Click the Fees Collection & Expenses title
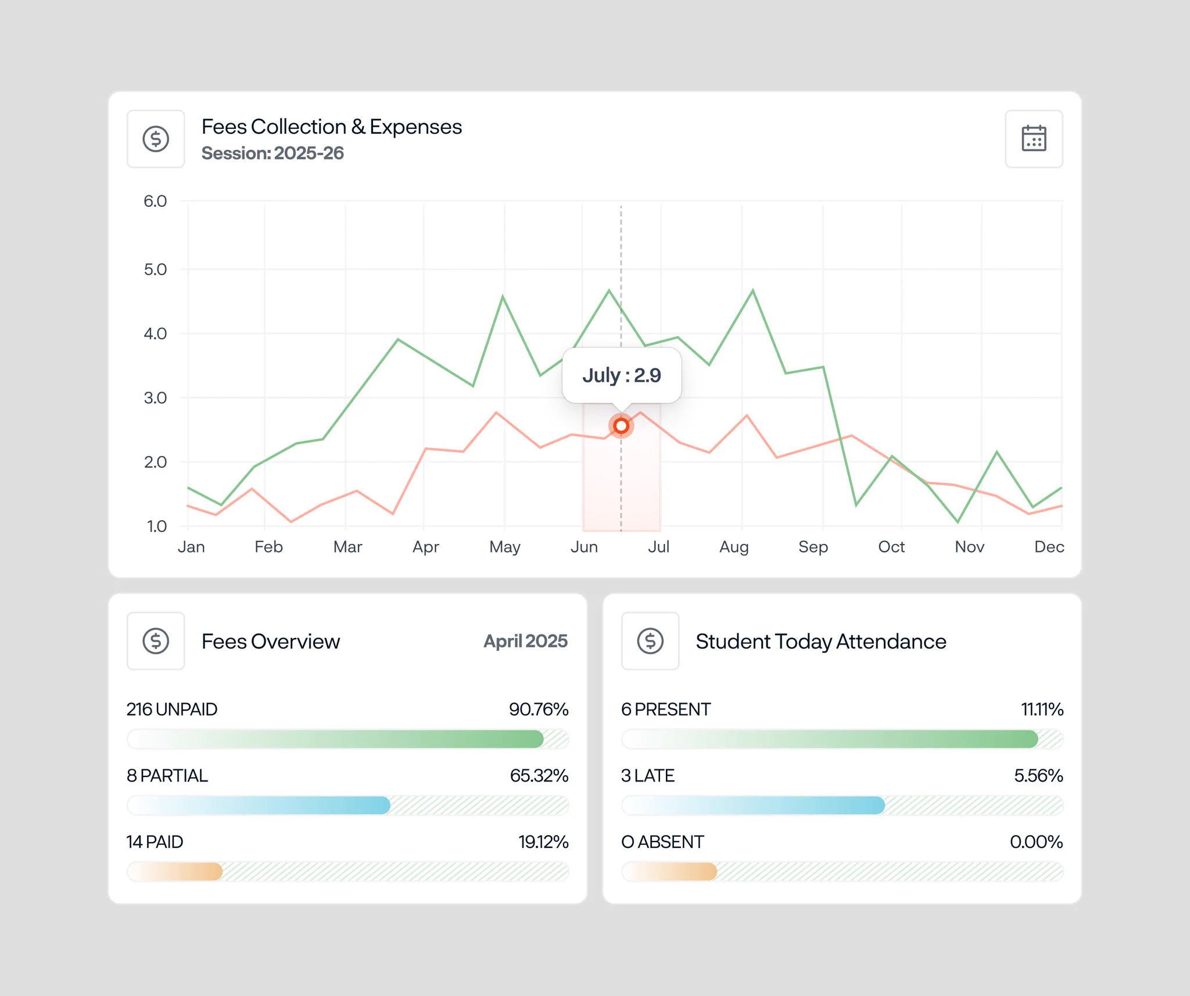 [x=332, y=127]
